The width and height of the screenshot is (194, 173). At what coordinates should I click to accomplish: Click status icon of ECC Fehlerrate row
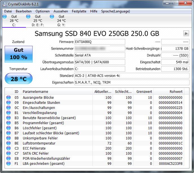[8, 148]
